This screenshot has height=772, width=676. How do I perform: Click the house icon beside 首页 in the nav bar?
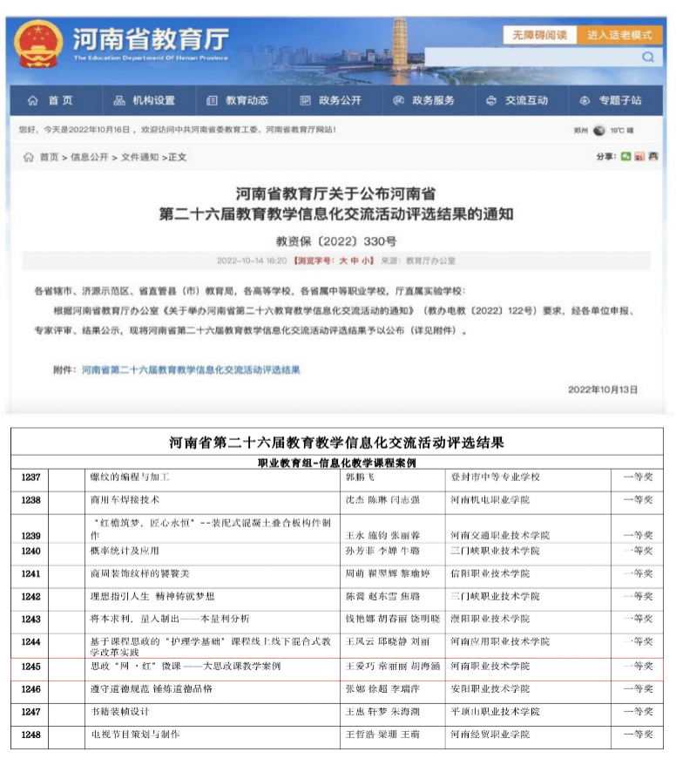click(x=33, y=101)
